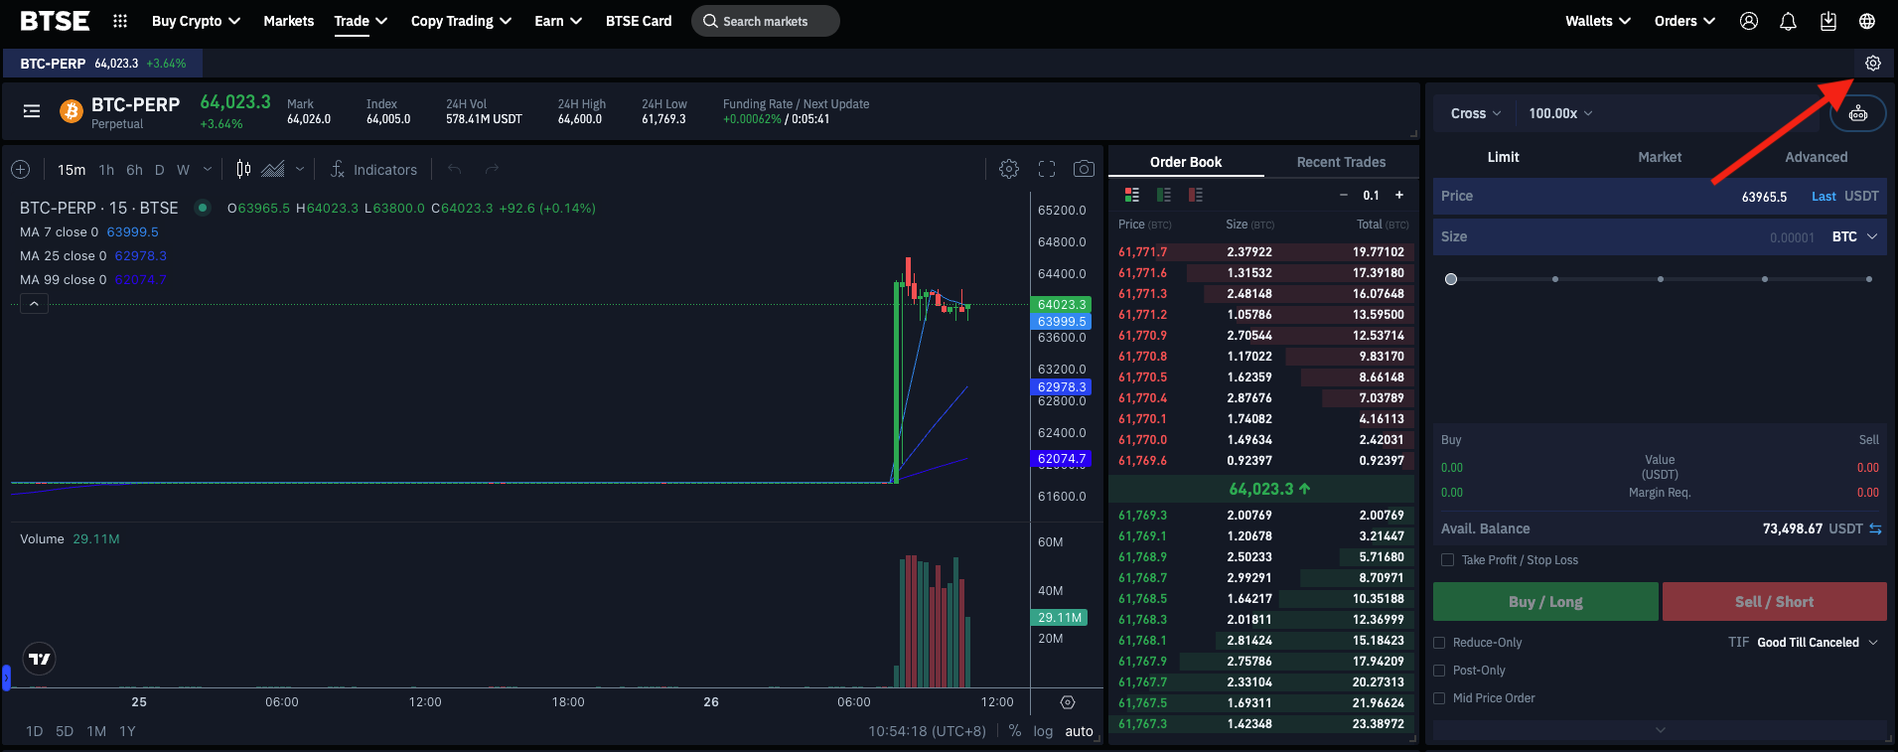Enter fullscreen chart mode

tap(1047, 169)
